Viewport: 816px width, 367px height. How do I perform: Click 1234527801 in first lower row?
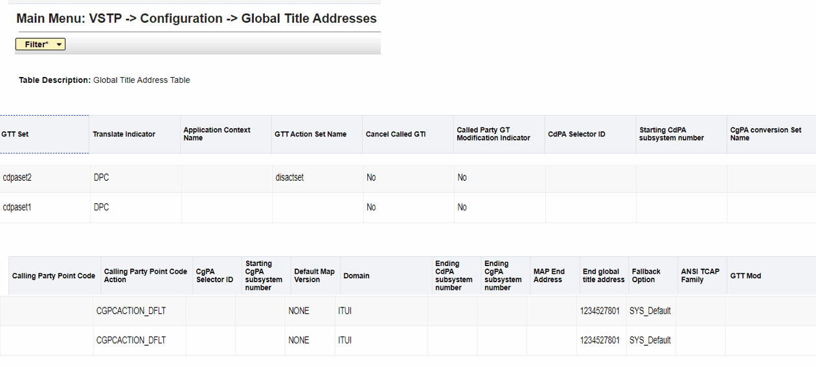[600, 311]
